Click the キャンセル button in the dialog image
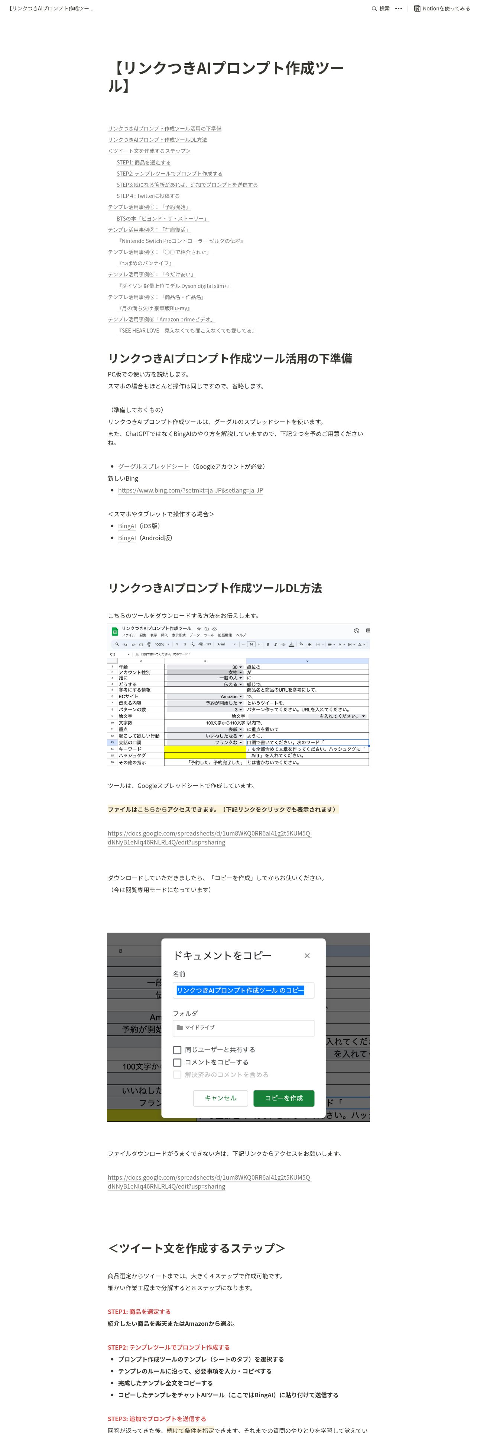 click(x=220, y=1098)
